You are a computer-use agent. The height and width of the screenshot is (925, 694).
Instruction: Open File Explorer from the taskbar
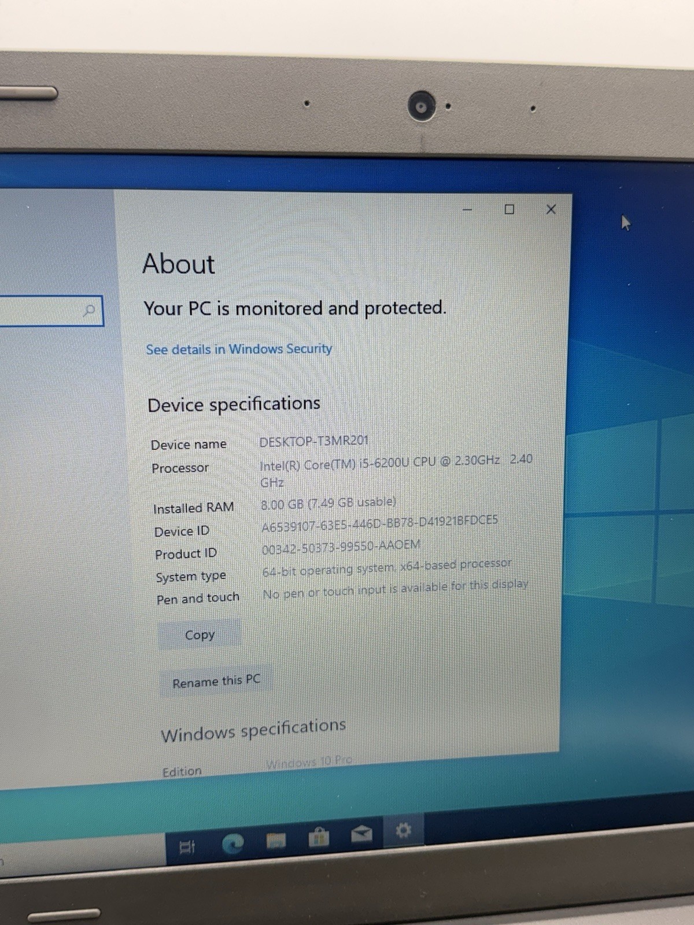[x=276, y=841]
